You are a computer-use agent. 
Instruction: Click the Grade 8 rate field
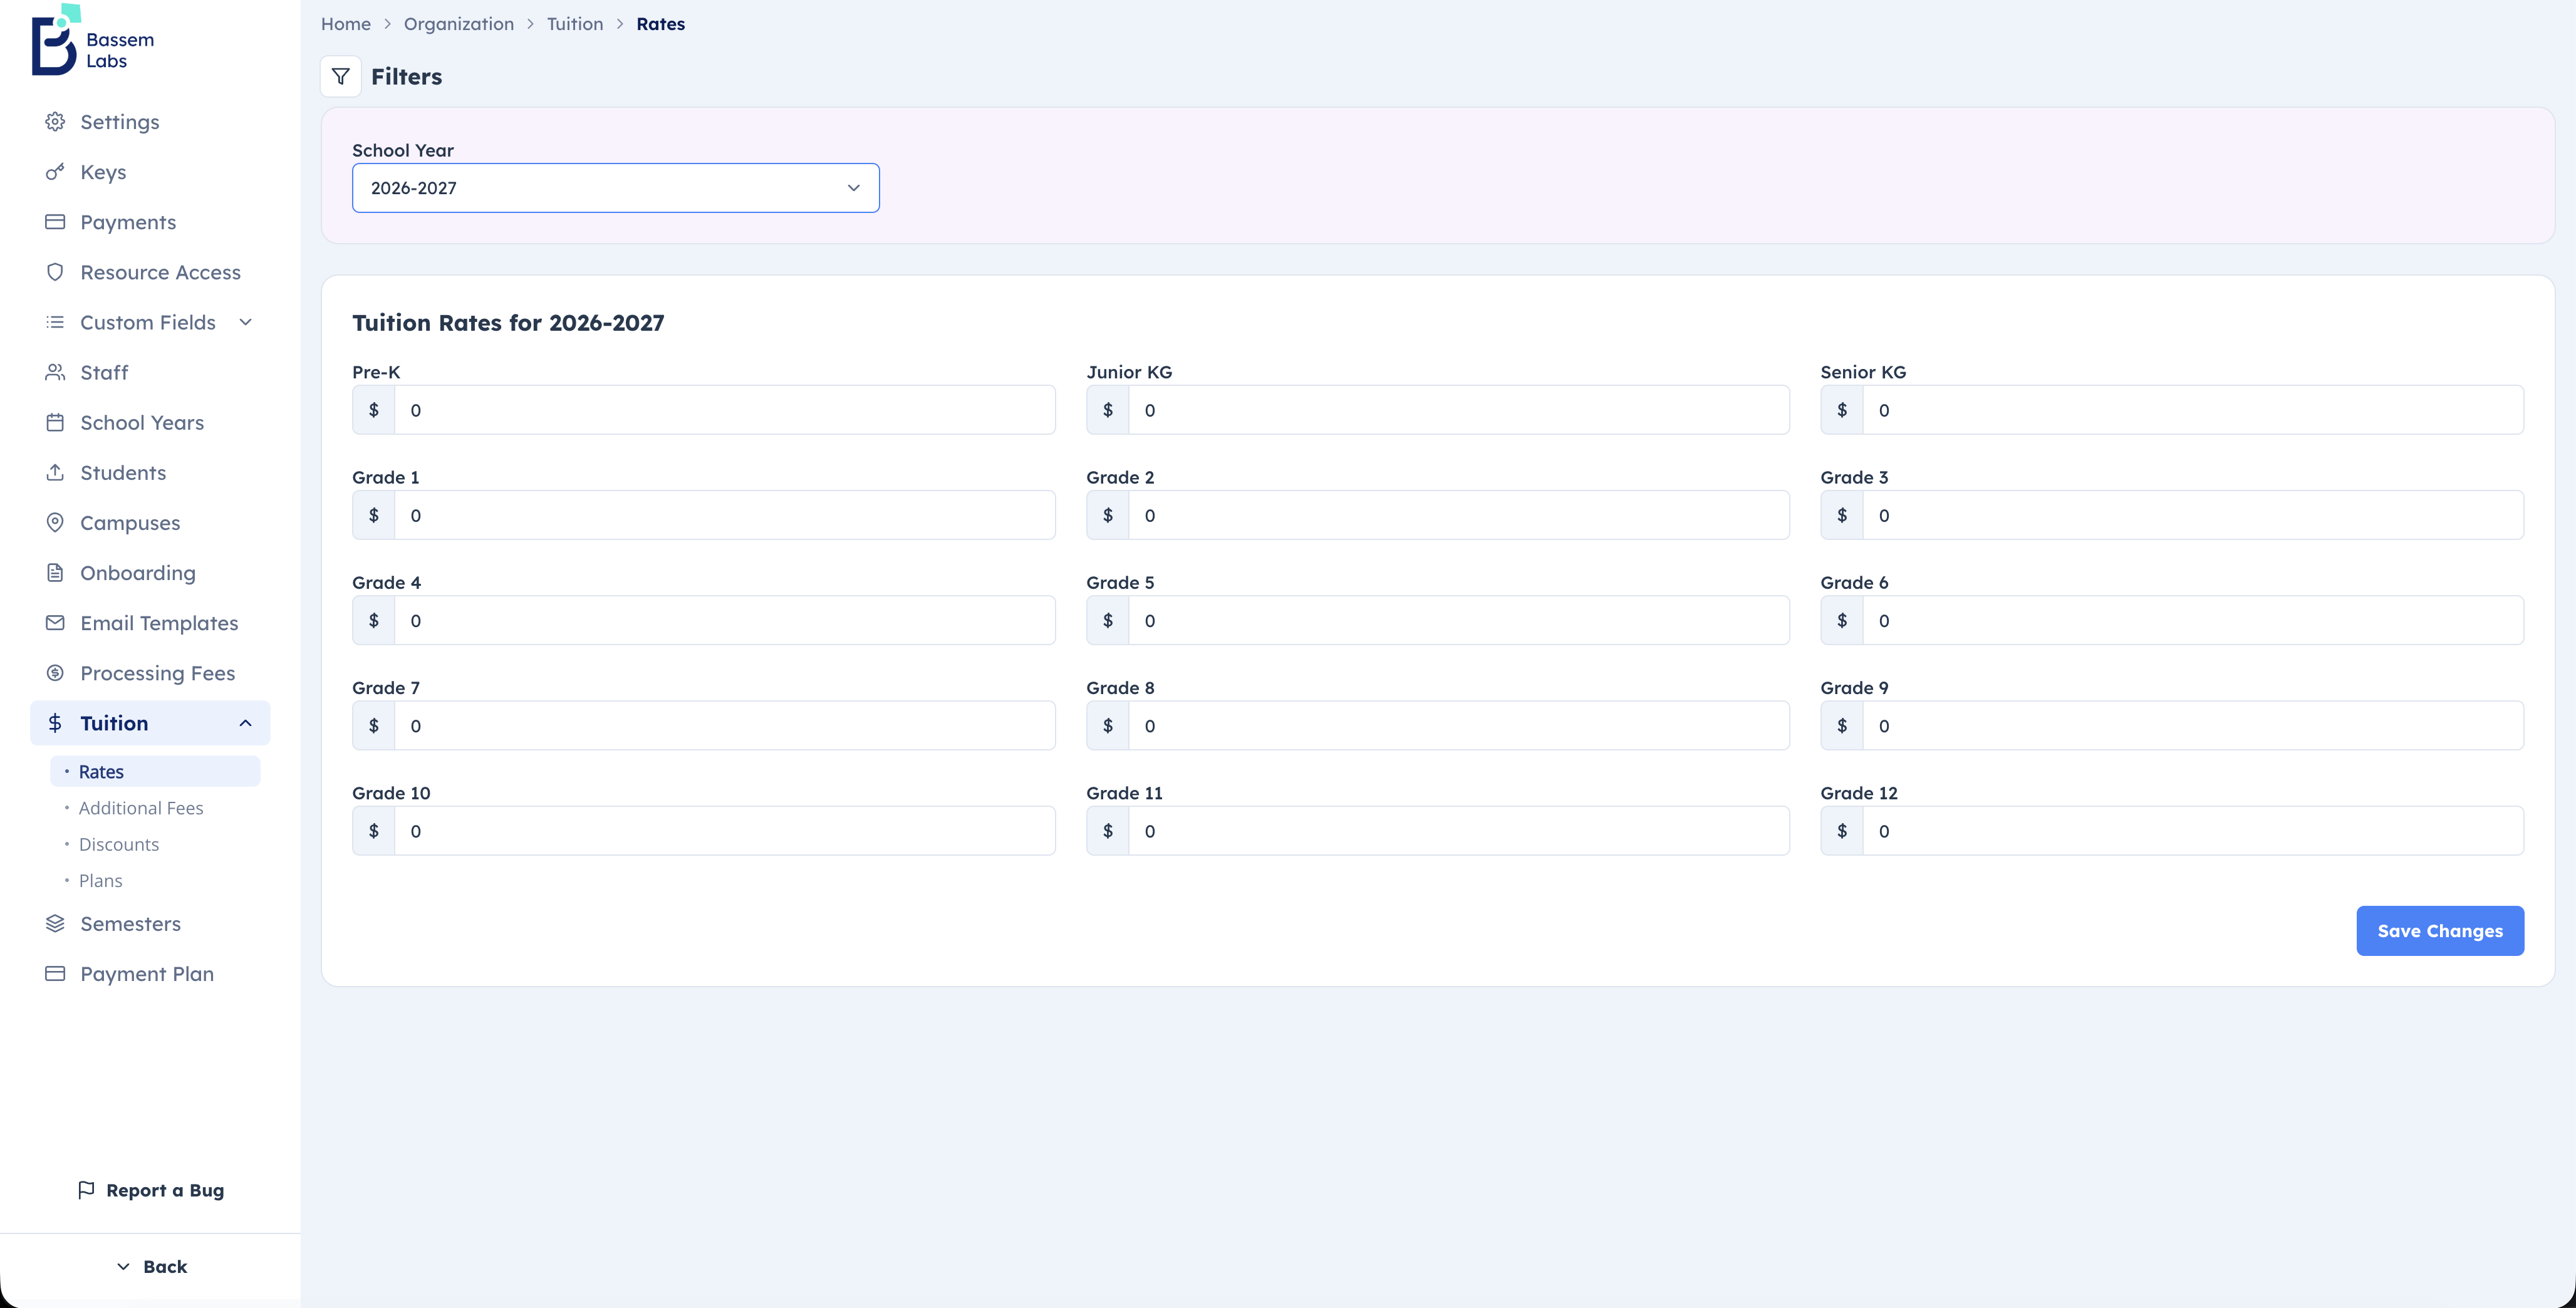pyautogui.click(x=1458, y=726)
